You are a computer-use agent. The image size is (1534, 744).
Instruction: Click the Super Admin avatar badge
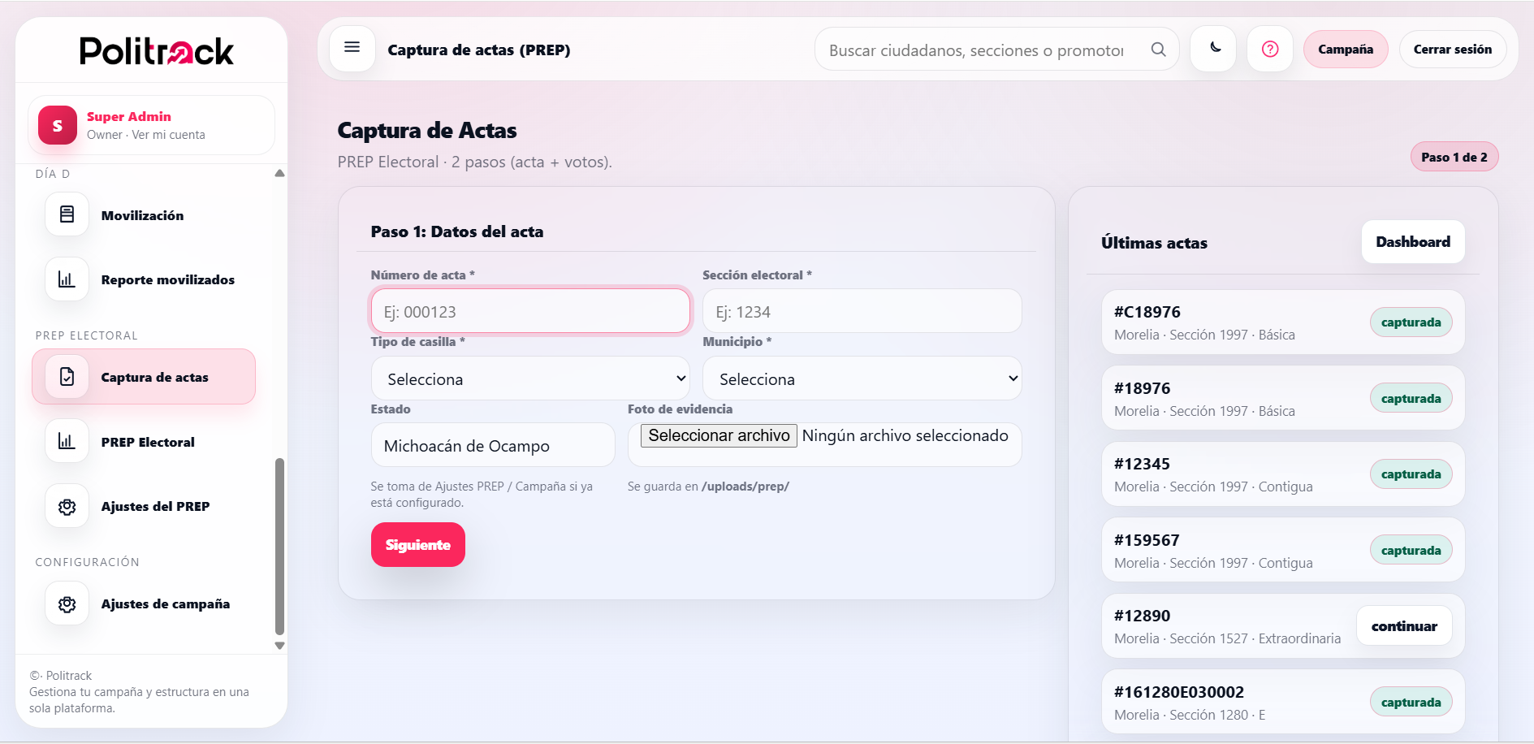coord(56,125)
